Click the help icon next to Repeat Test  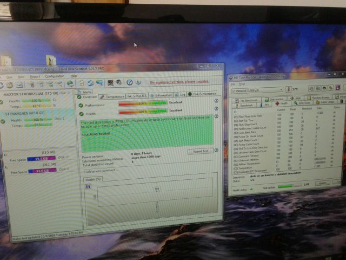(216, 151)
